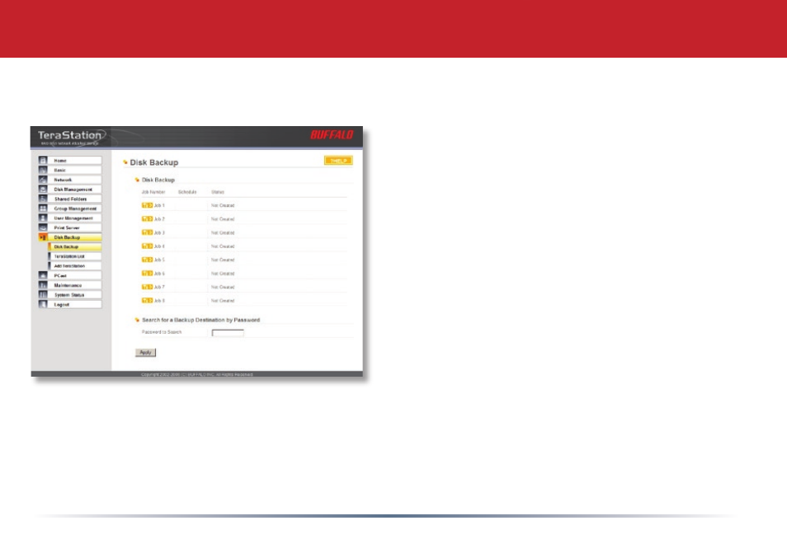Click the edit icon beside Job 1
Viewport: 787px width, 544px height.
(x=147, y=205)
